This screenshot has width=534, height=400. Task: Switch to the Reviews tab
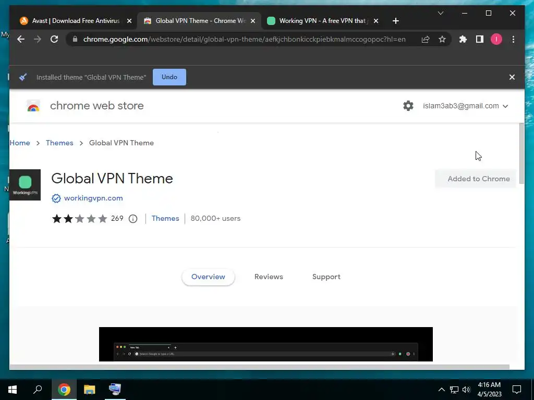(x=269, y=277)
